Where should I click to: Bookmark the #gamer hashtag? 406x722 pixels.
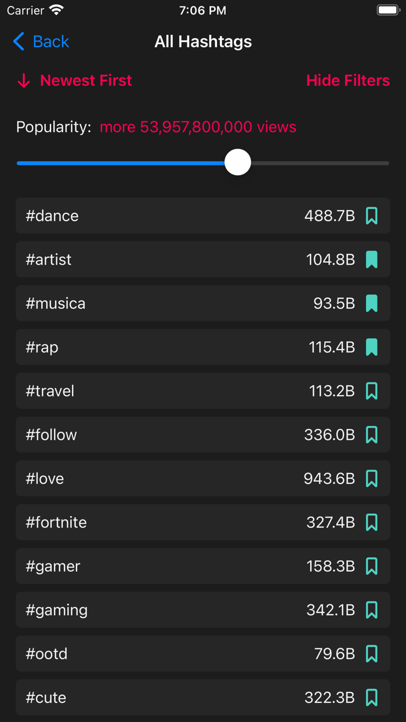(x=372, y=566)
